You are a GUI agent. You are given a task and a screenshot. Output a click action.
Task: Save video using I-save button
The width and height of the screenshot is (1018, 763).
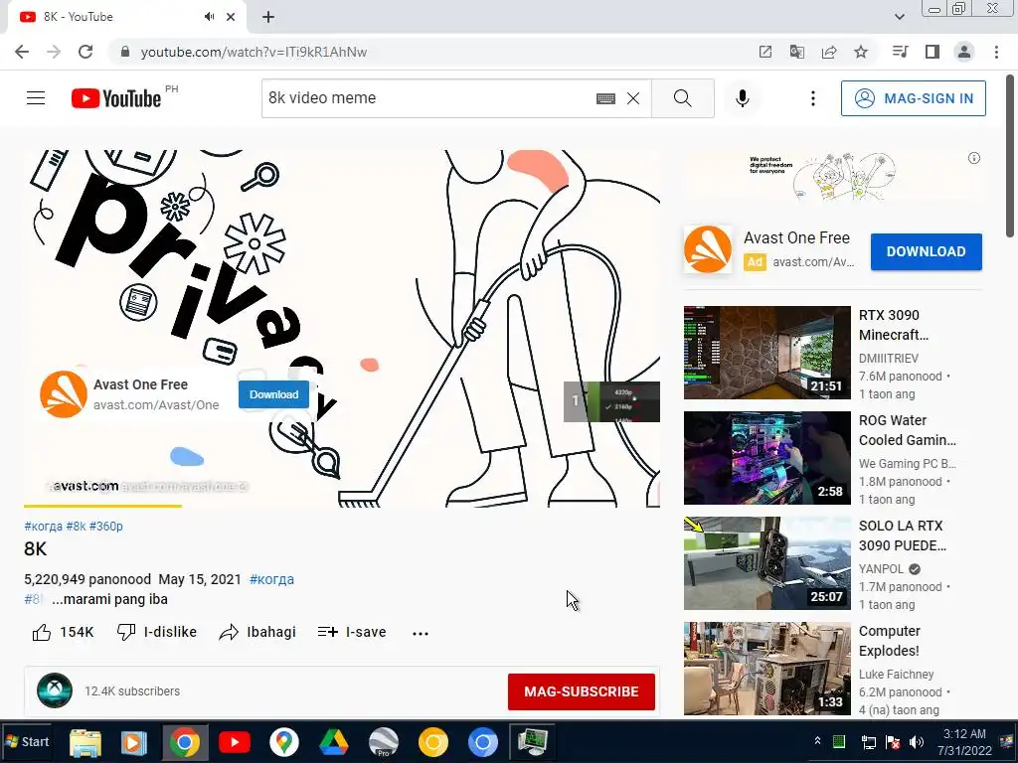coord(352,632)
